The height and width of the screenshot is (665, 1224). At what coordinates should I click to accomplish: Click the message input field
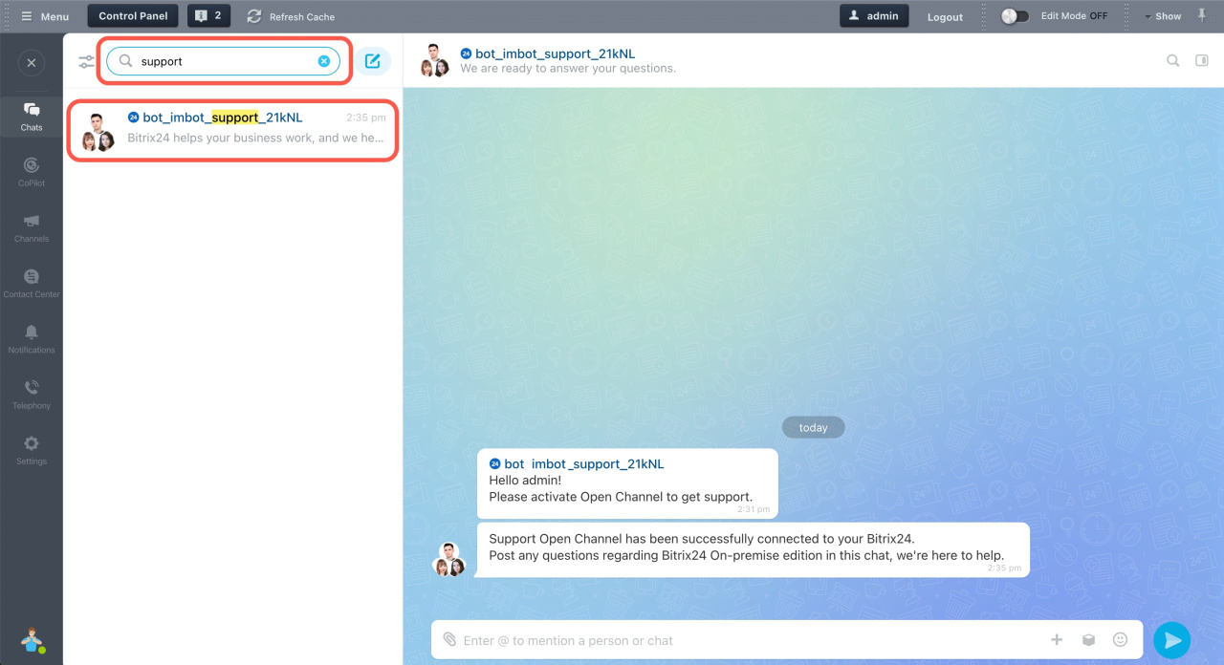[746, 640]
